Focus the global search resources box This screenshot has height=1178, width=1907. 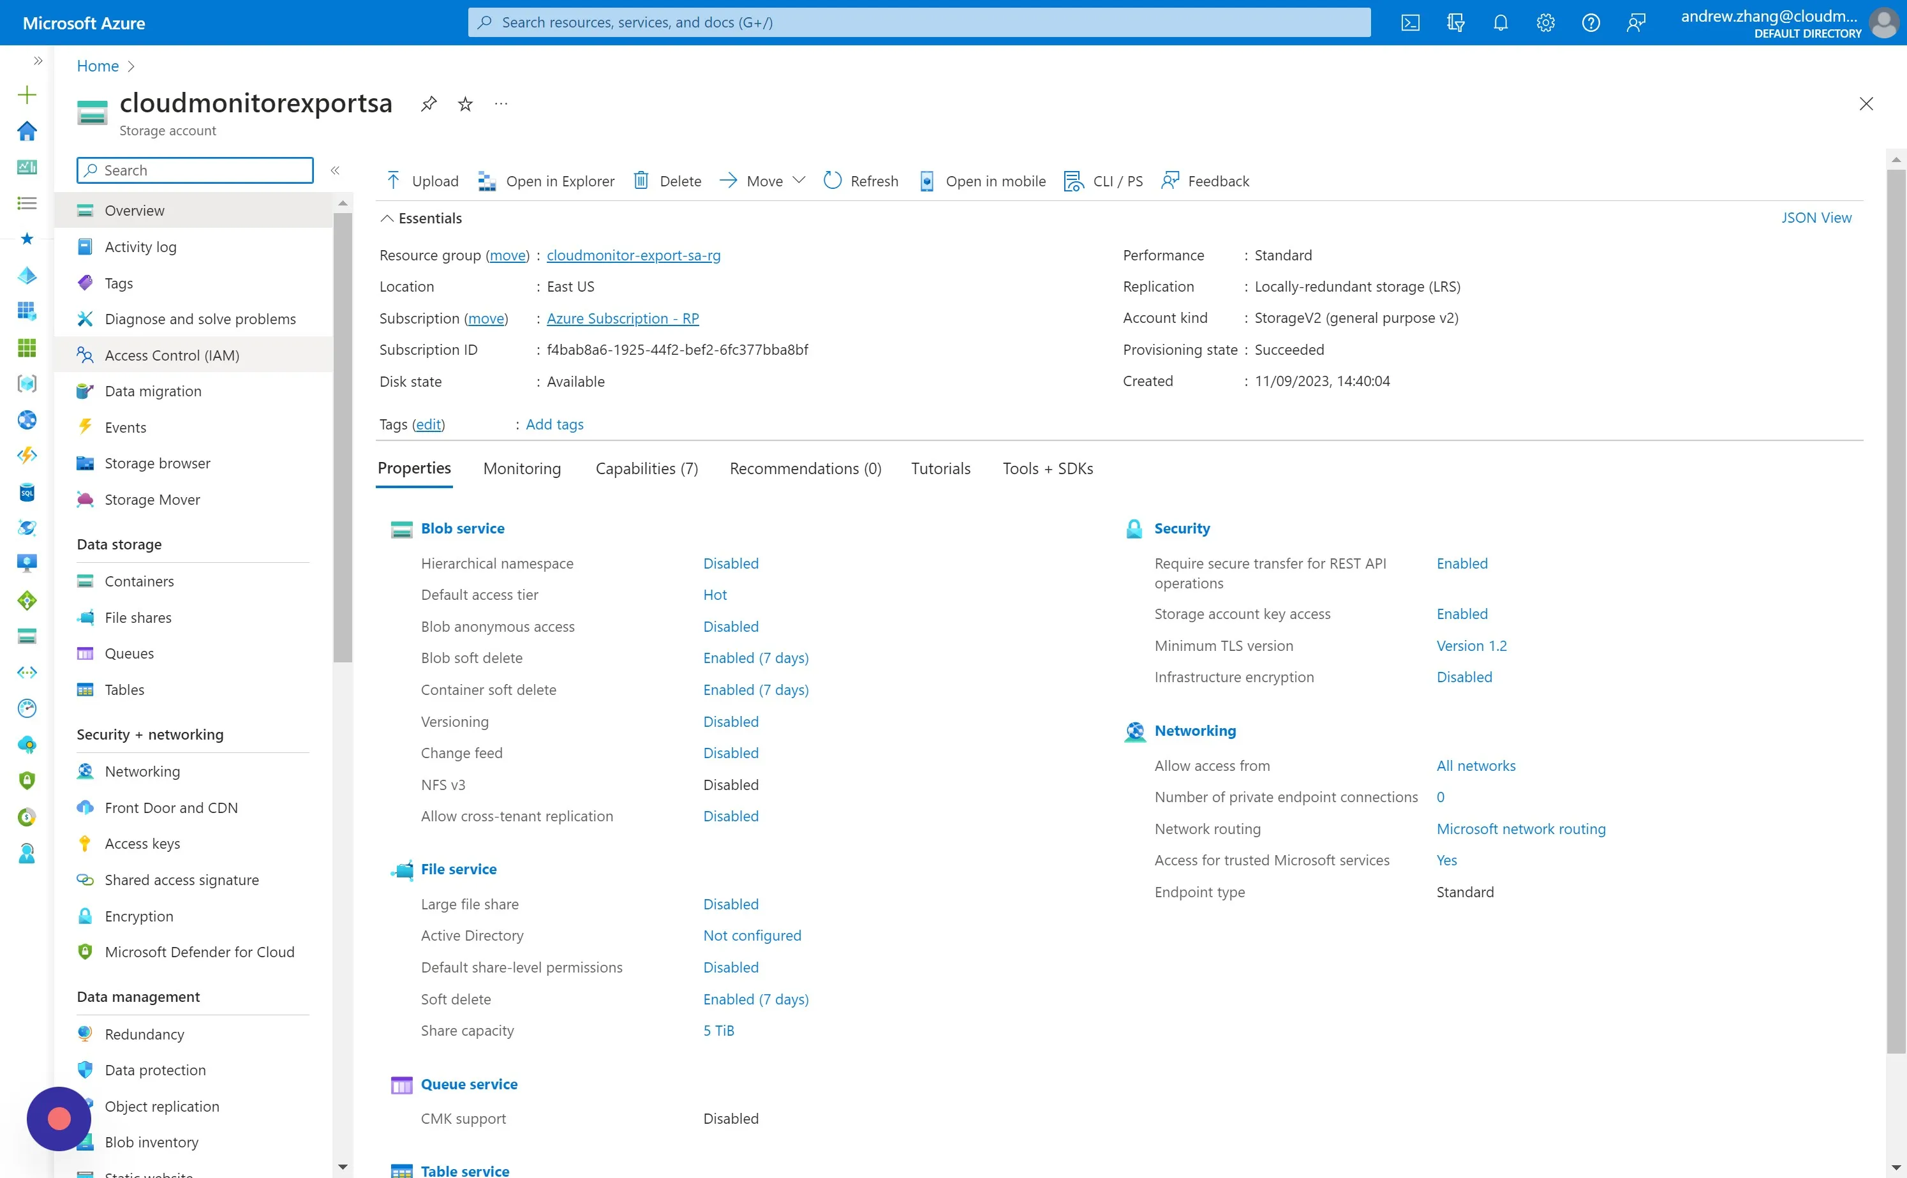(x=919, y=22)
